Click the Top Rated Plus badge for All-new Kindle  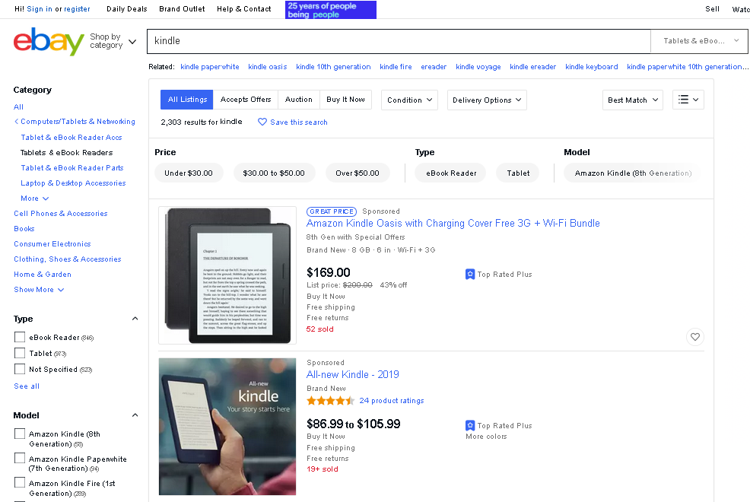(470, 426)
